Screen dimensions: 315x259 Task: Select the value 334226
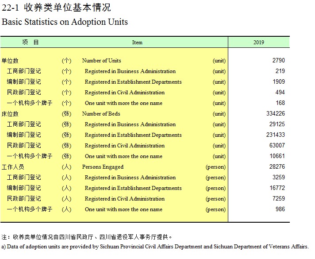[x=276, y=113]
